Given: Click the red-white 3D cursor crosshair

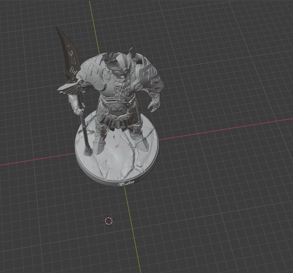Looking at the screenshot, I should pos(109,221).
